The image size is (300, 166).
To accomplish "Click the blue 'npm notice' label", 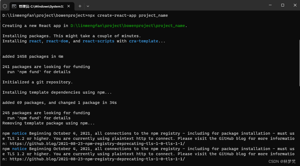I will pos(19,133).
